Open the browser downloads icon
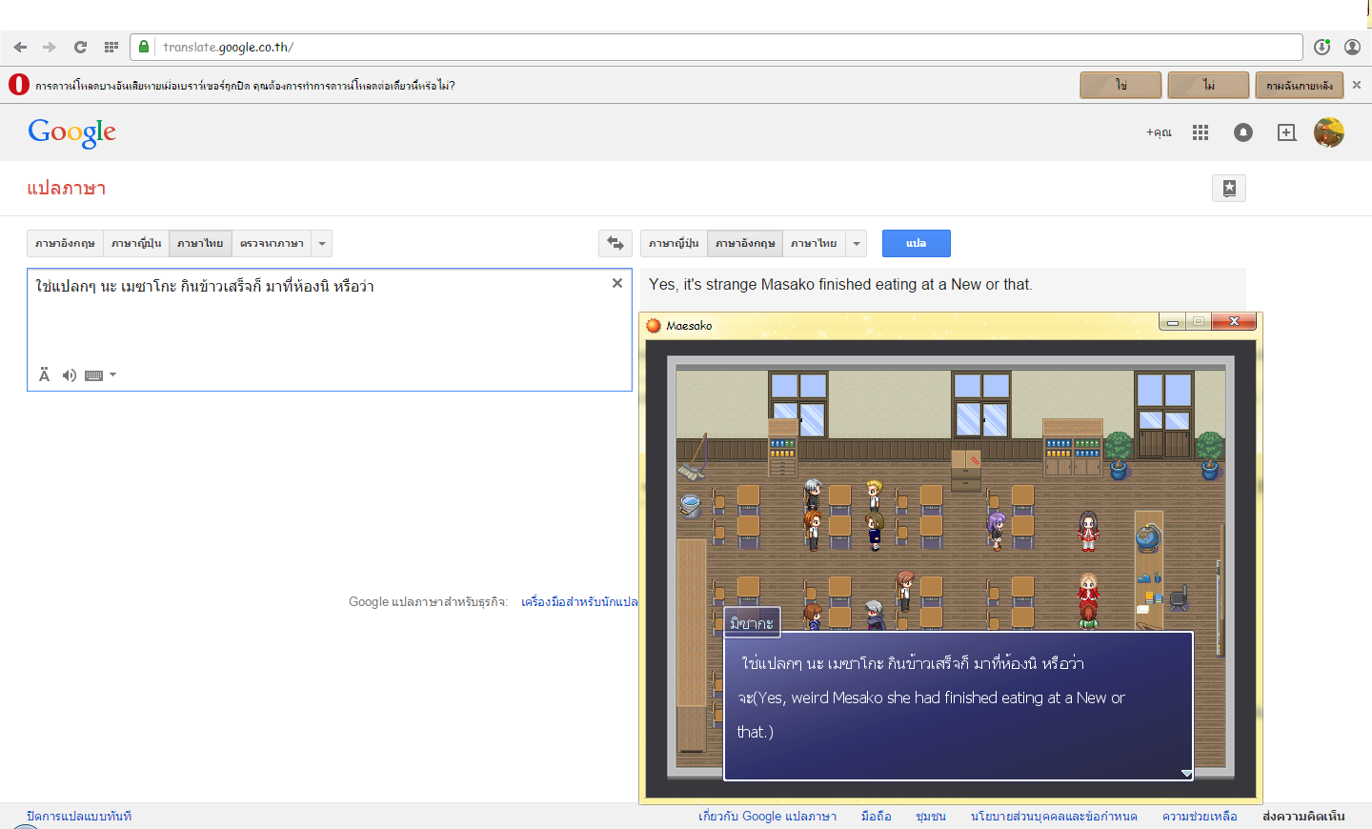Image resolution: width=1372 pixels, height=829 pixels. coord(1322,47)
